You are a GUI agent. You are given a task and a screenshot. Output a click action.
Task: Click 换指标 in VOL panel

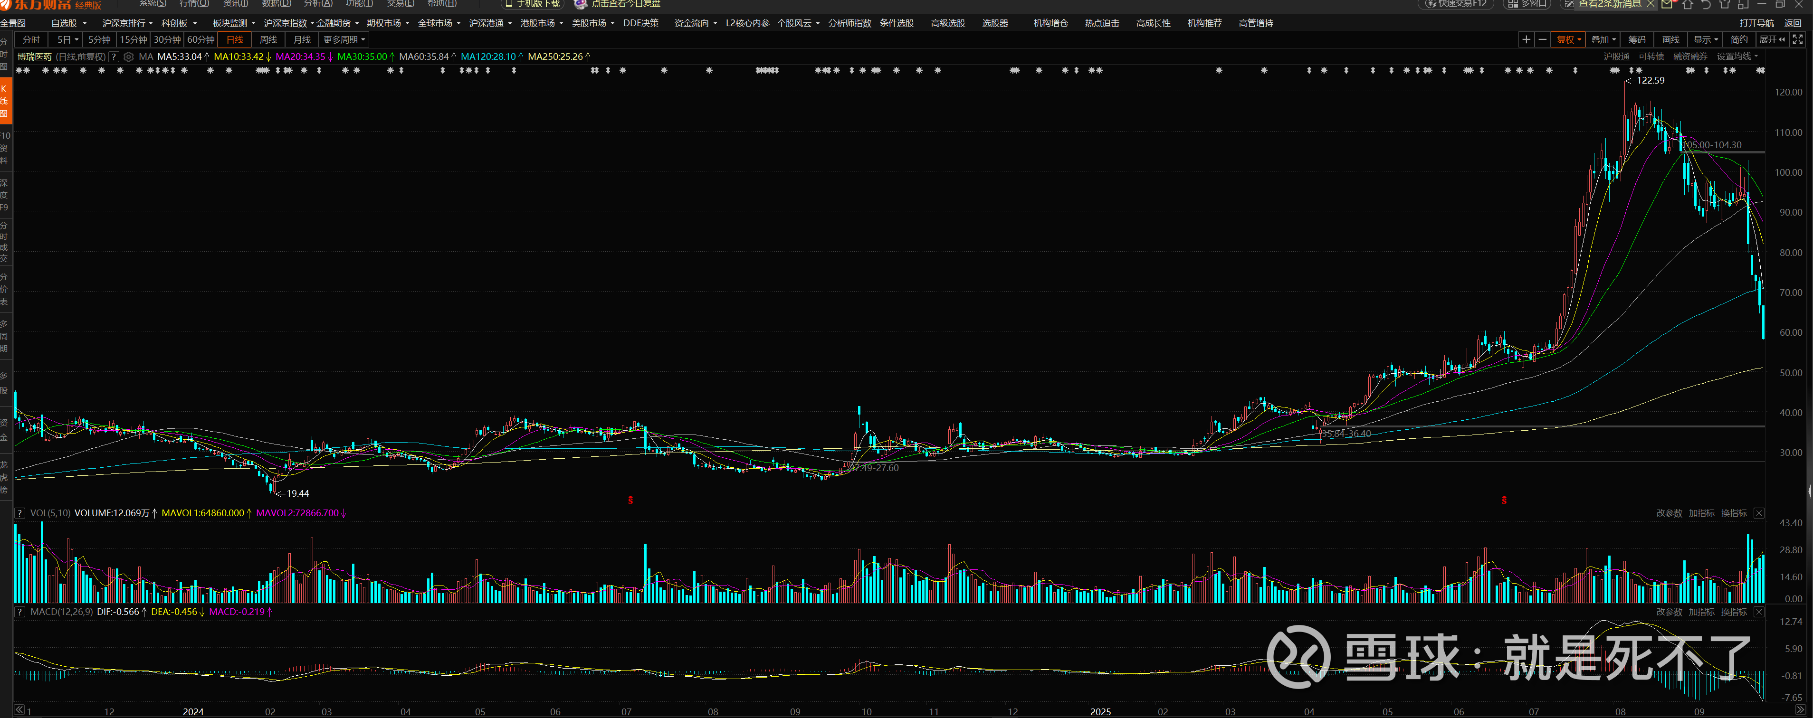1734,513
